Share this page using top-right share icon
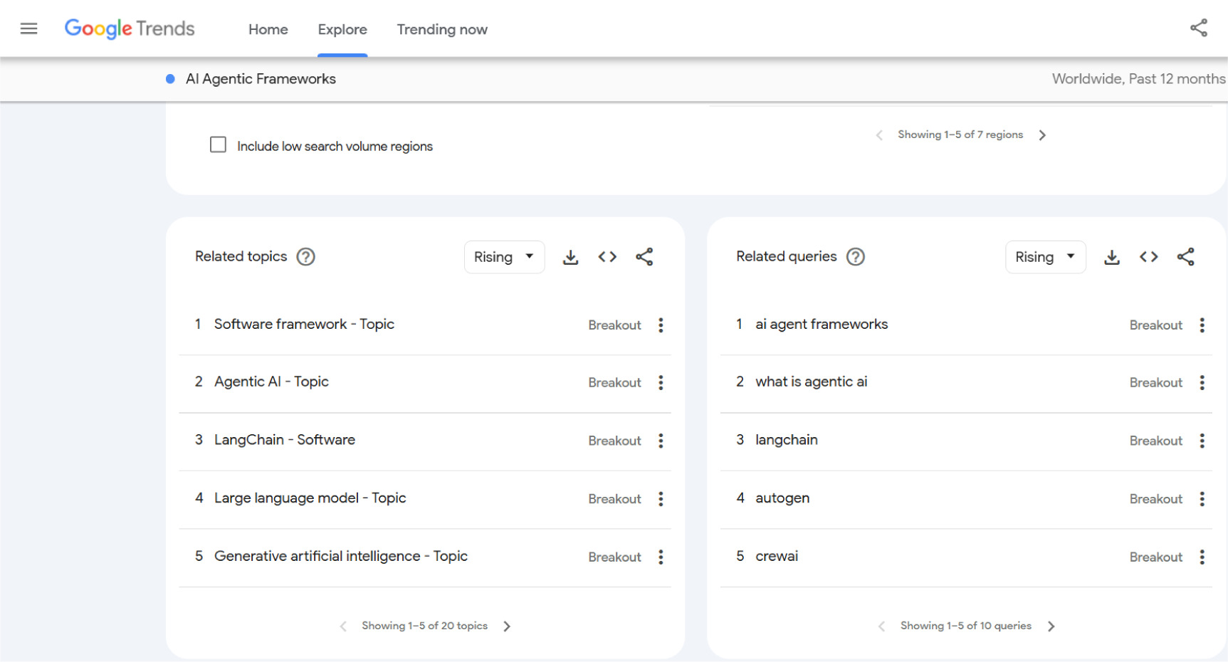 pos(1199,28)
